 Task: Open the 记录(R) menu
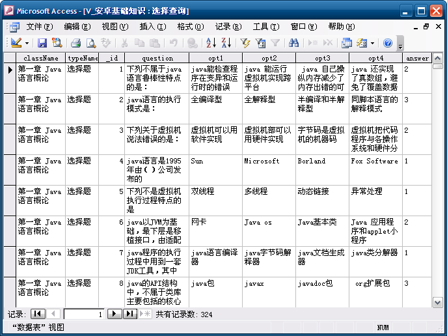pos(228,27)
